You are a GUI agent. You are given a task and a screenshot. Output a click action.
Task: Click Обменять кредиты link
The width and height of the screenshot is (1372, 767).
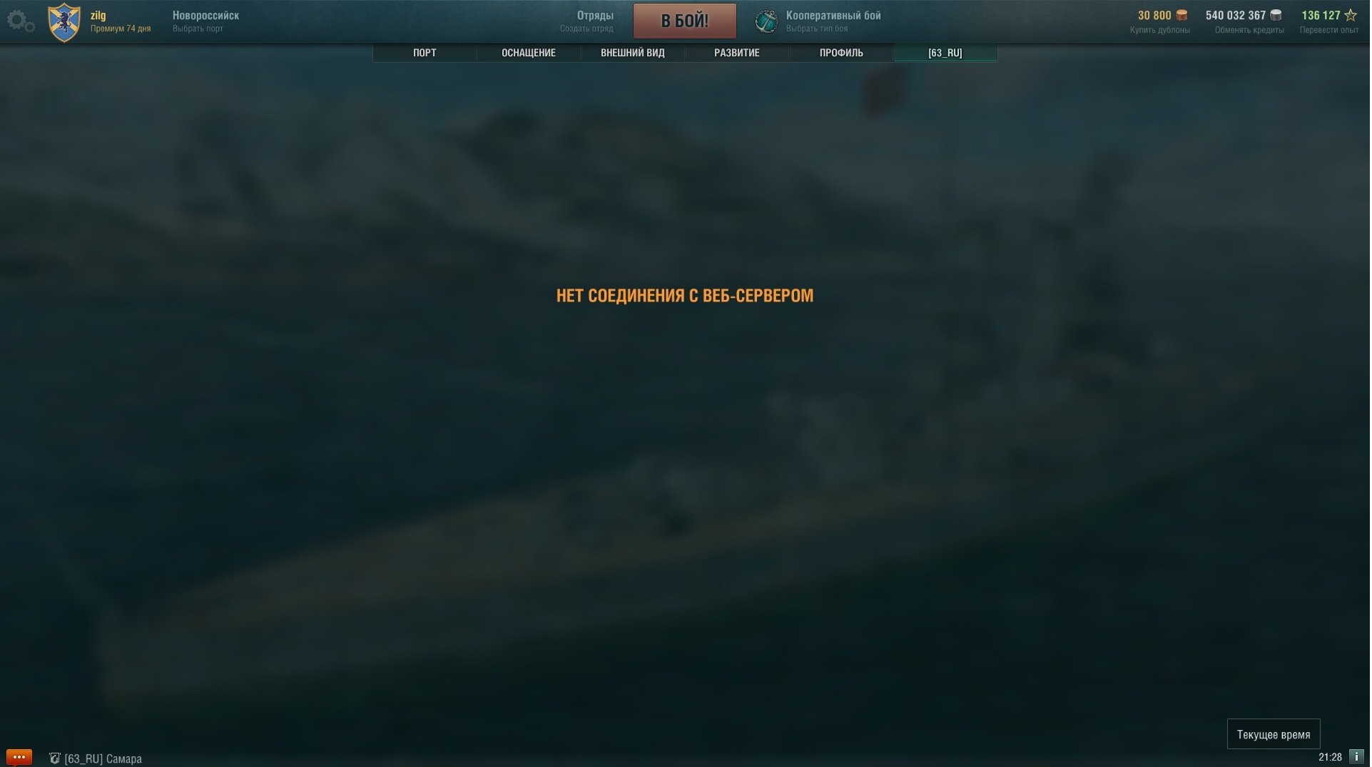[1249, 30]
